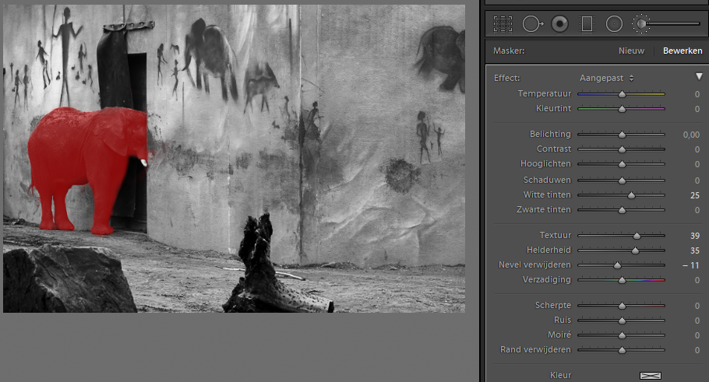
Task: Choose the Graduated Filter tool
Action: (587, 24)
